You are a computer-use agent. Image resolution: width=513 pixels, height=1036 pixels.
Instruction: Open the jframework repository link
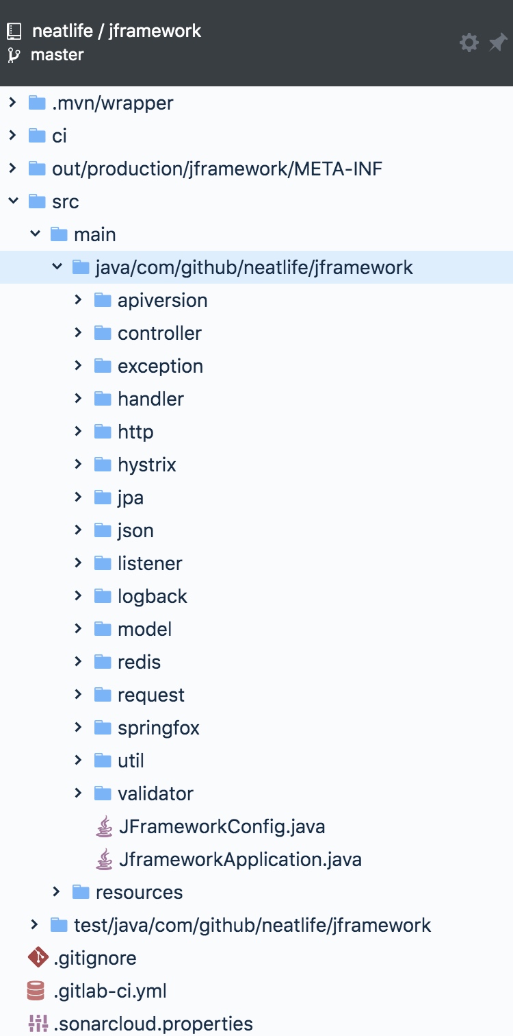[x=155, y=31]
